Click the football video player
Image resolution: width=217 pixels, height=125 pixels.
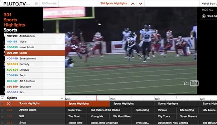[120, 50]
